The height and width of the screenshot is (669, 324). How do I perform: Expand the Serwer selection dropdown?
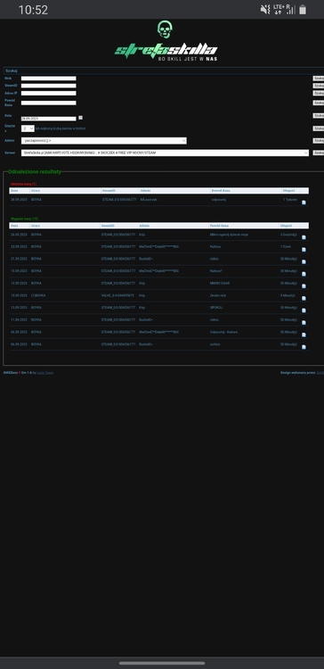click(165, 153)
